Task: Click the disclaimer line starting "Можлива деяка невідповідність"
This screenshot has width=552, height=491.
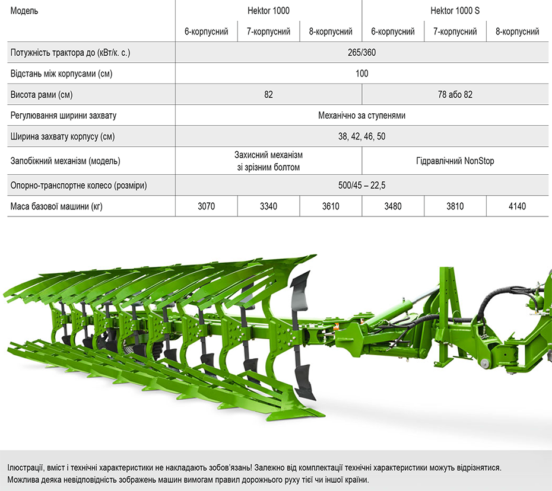Action: click(x=188, y=480)
